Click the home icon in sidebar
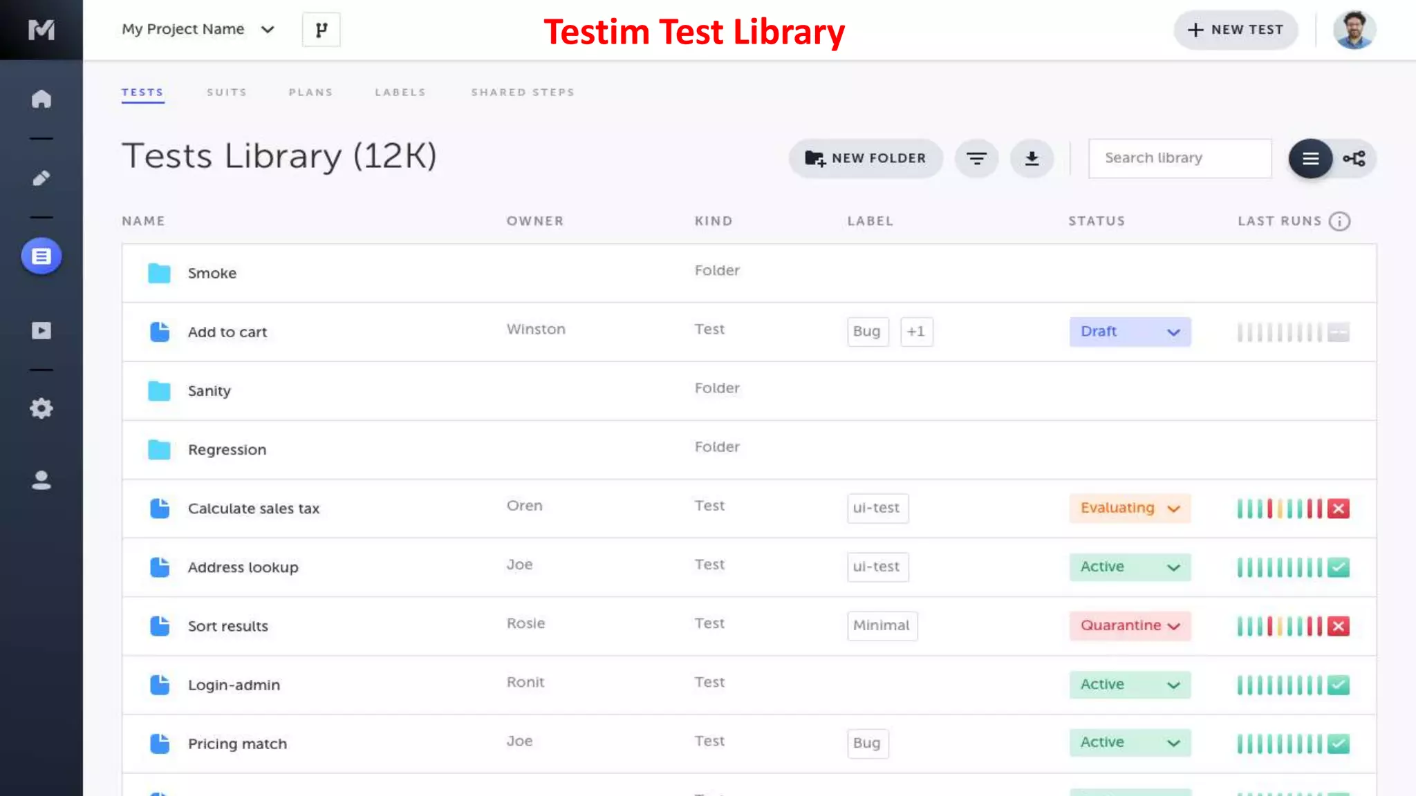This screenshot has width=1416, height=796. point(41,99)
